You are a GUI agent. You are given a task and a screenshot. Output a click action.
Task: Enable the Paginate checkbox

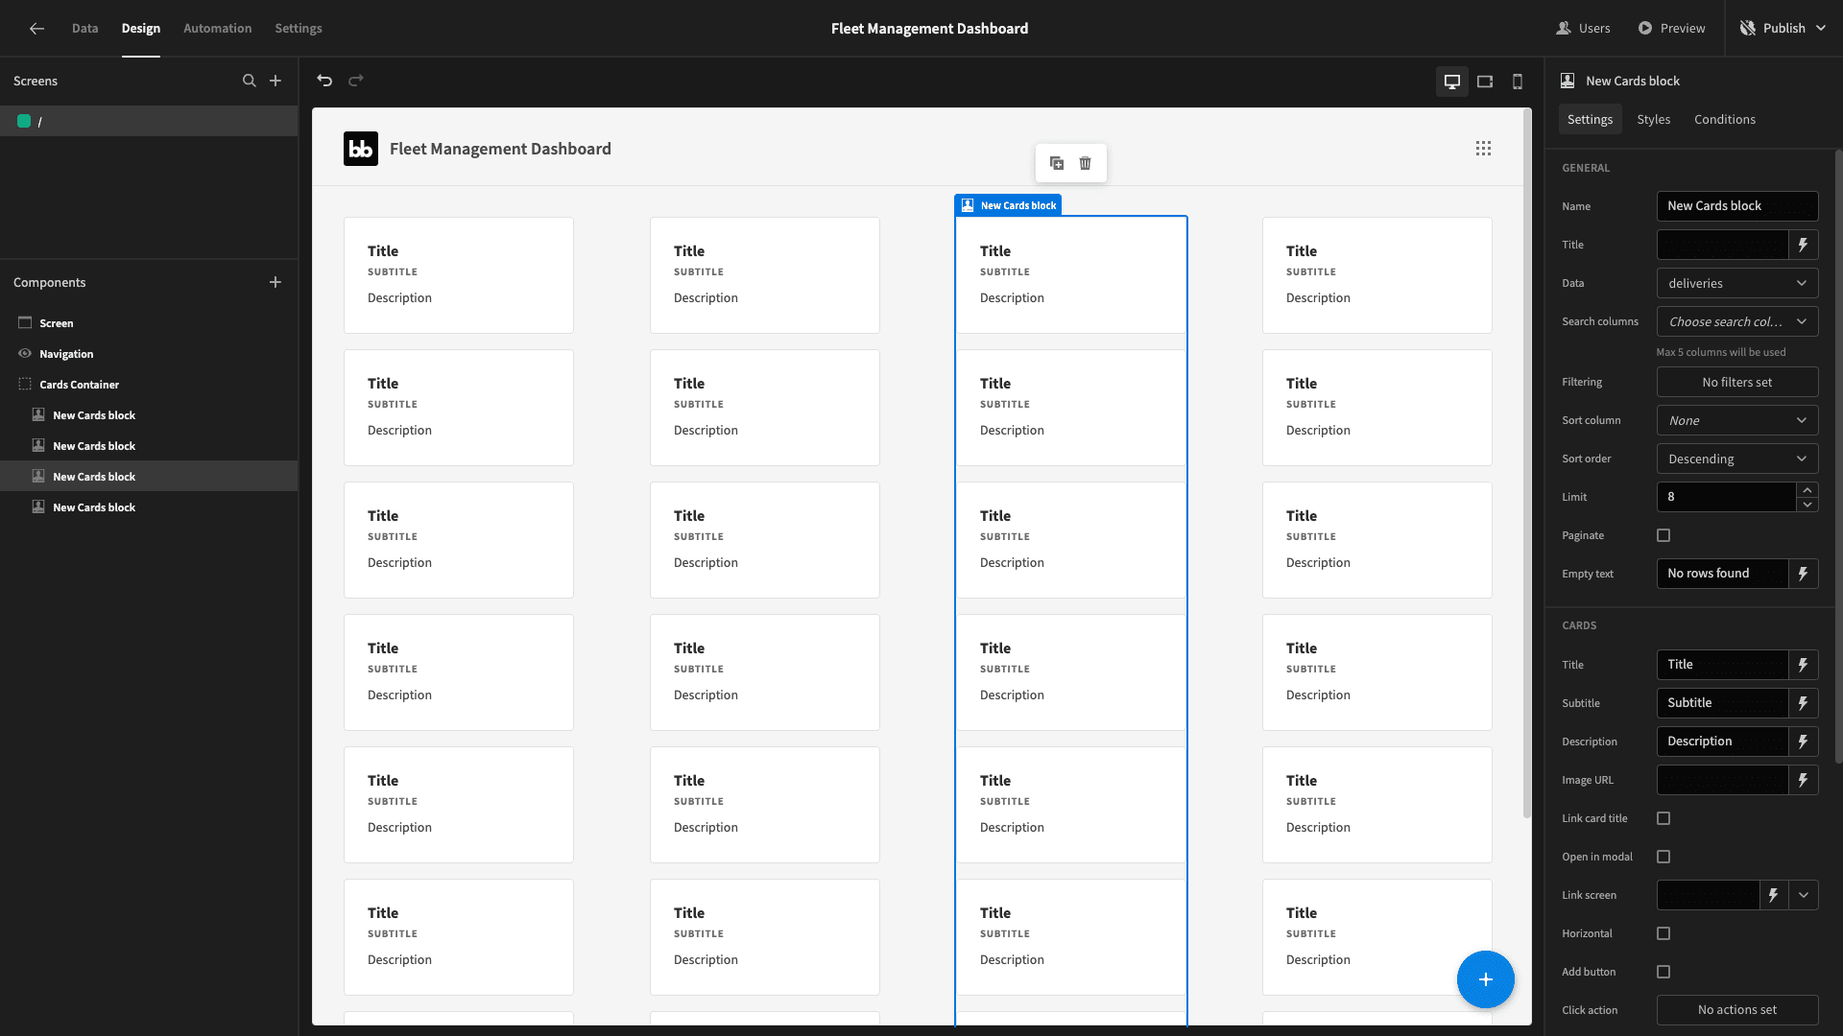(1663, 535)
